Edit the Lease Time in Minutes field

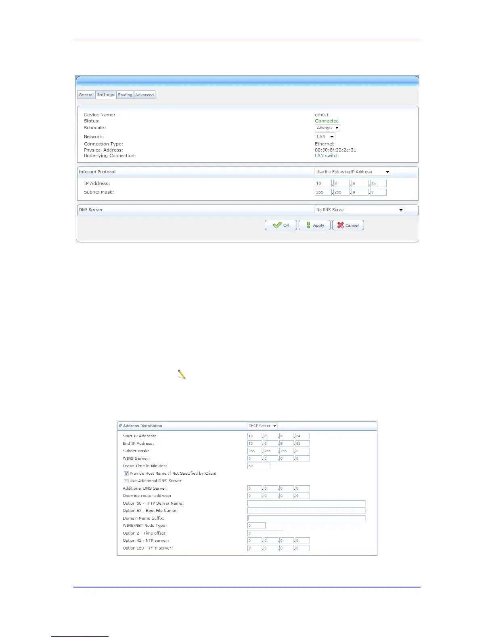(x=259, y=466)
